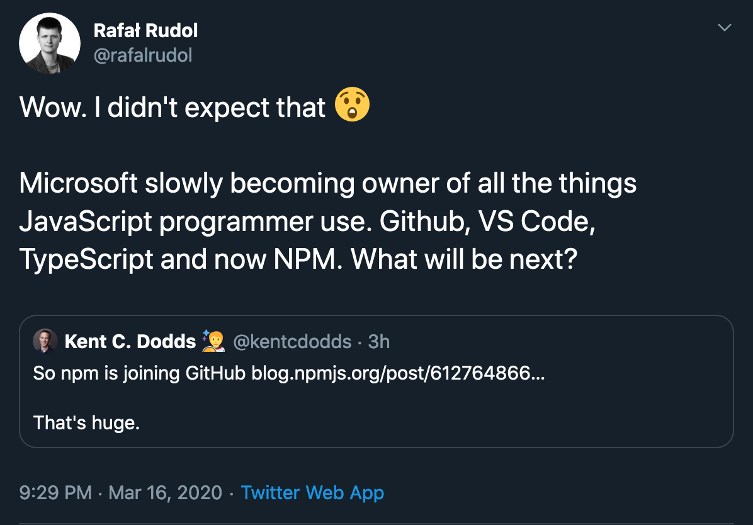Click Rafał Rudol's profile picture
The width and height of the screenshot is (753, 525).
[50, 43]
